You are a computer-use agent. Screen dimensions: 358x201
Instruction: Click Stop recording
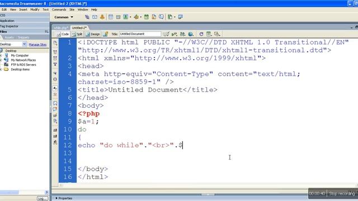342,194
